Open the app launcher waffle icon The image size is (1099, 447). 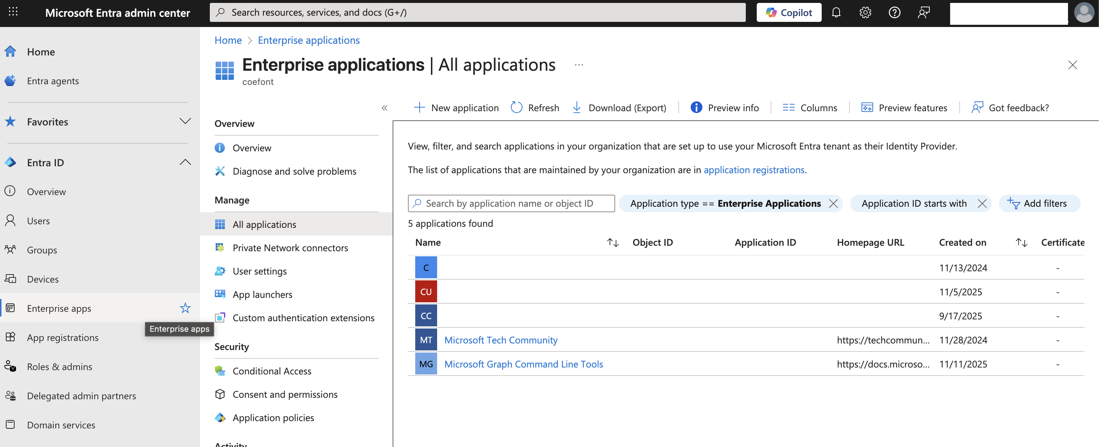pos(13,12)
